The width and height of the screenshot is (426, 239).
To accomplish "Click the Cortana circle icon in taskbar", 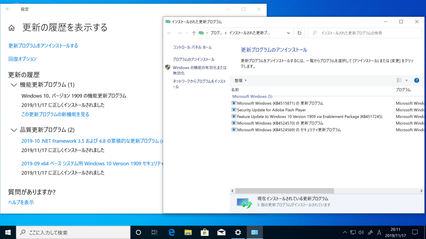I will (x=138, y=233).
